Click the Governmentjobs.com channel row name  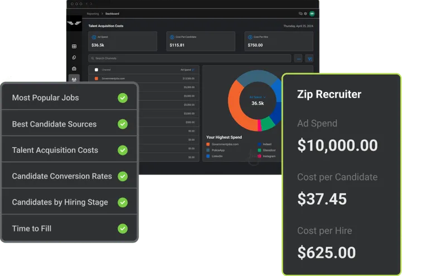click(x=113, y=79)
